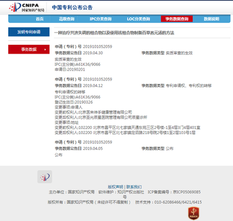Click the 中国专利公布公告 site title

72,8
